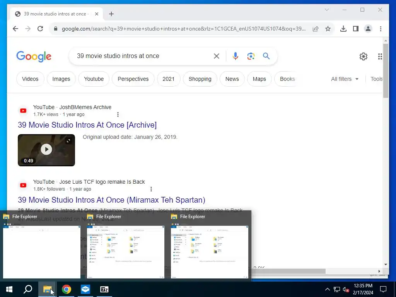Open the Miramax Teh Spartan result link
The image size is (396, 297).
pos(111,200)
